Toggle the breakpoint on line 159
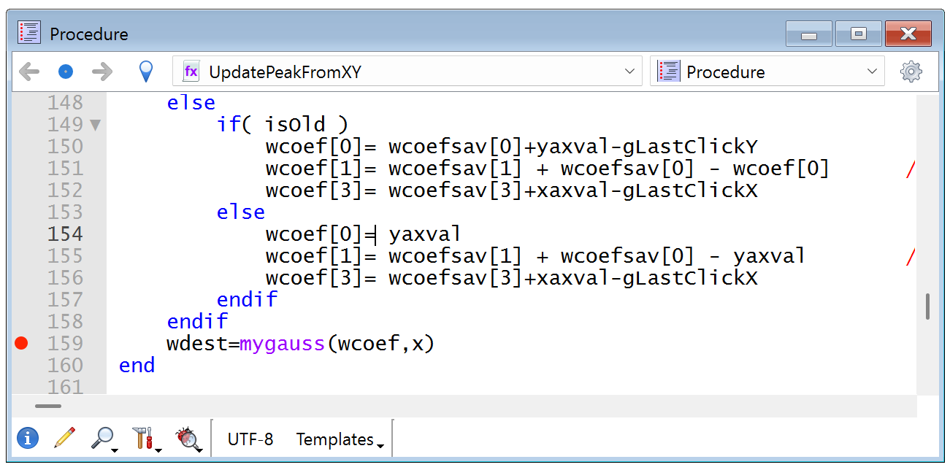The image size is (950, 470). tap(21, 343)
